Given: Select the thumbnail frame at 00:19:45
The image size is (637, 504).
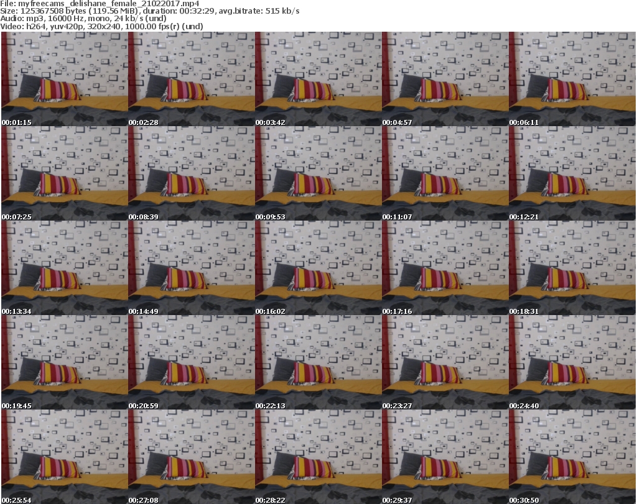Looking at the screenshot, I should tap(65, 362).
